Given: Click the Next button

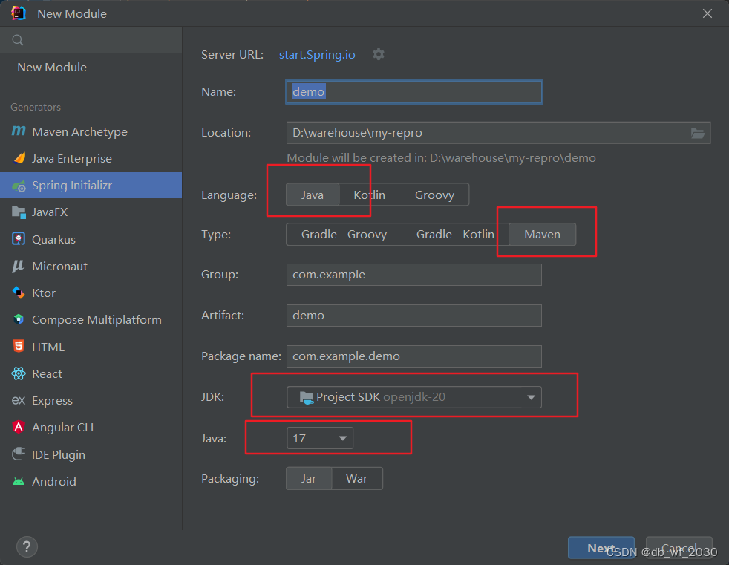Looking at the screenshot, I should tap(601, 548).
